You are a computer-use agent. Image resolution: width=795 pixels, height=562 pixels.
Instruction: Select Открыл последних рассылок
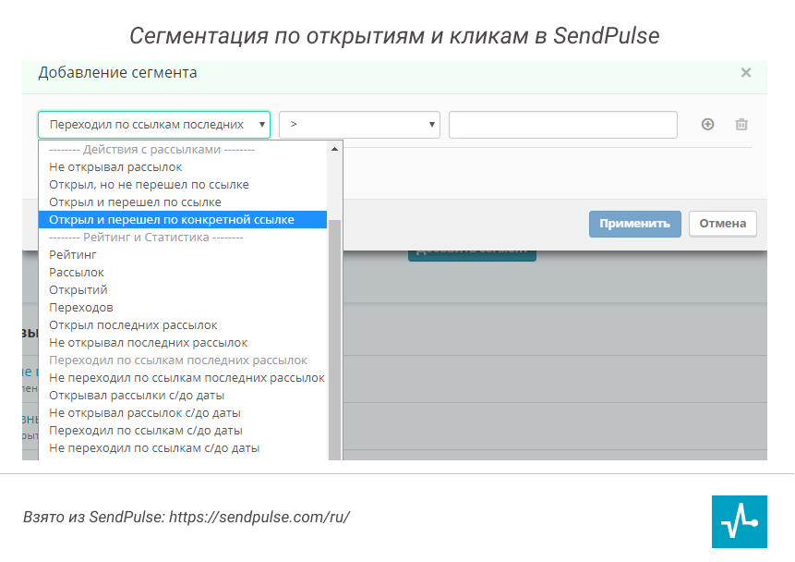[x=183, y=325]
